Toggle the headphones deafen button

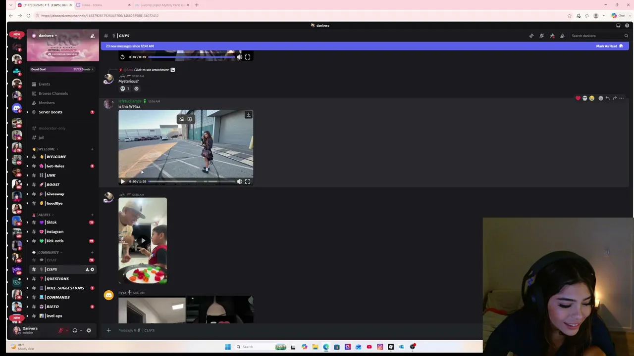coord(75,330)
